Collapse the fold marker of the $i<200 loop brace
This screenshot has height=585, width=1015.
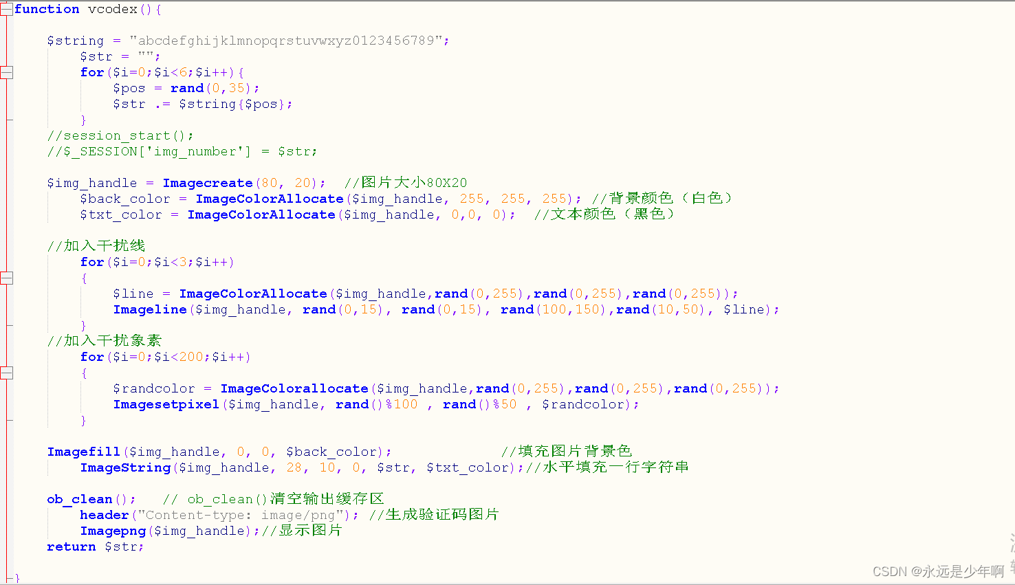coord(6,373)
